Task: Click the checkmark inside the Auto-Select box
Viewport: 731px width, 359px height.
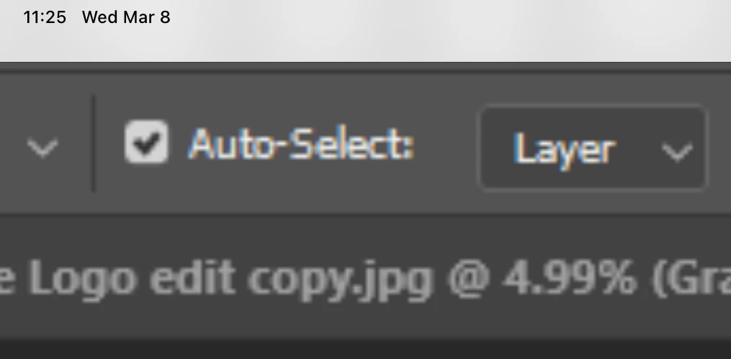Action: coord(146,142)
